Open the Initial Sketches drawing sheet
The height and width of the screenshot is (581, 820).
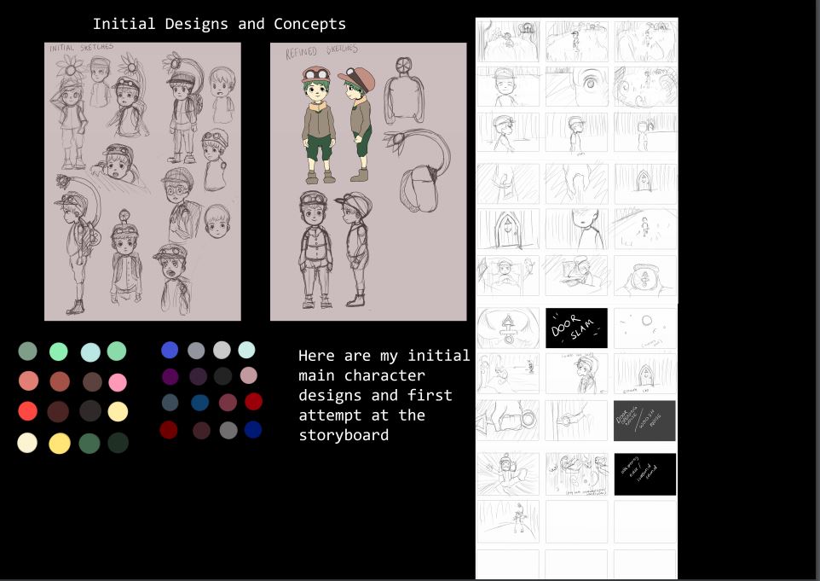coord(142,181)
